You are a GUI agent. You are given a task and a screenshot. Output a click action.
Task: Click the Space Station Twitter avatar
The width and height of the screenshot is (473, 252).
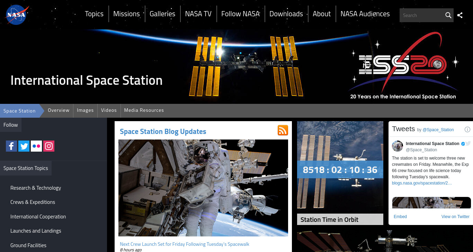398,146
